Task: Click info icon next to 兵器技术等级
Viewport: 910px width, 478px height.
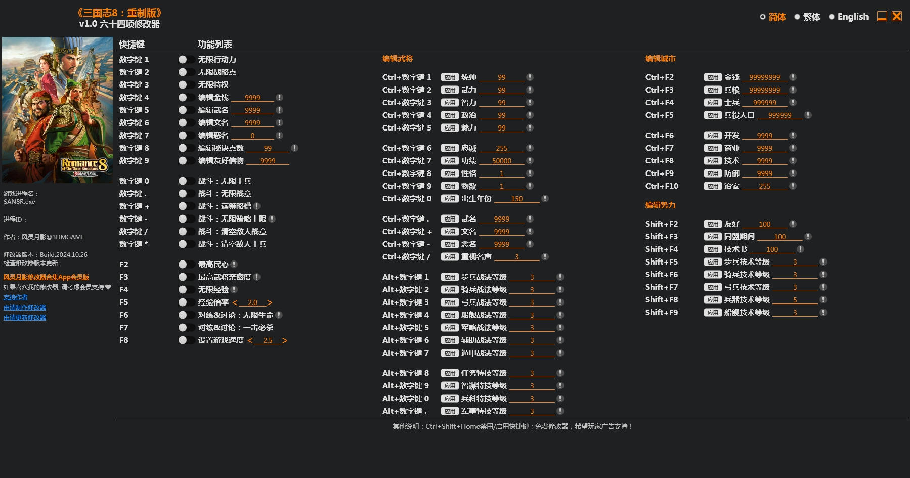Action: click(x=823, y=299)
